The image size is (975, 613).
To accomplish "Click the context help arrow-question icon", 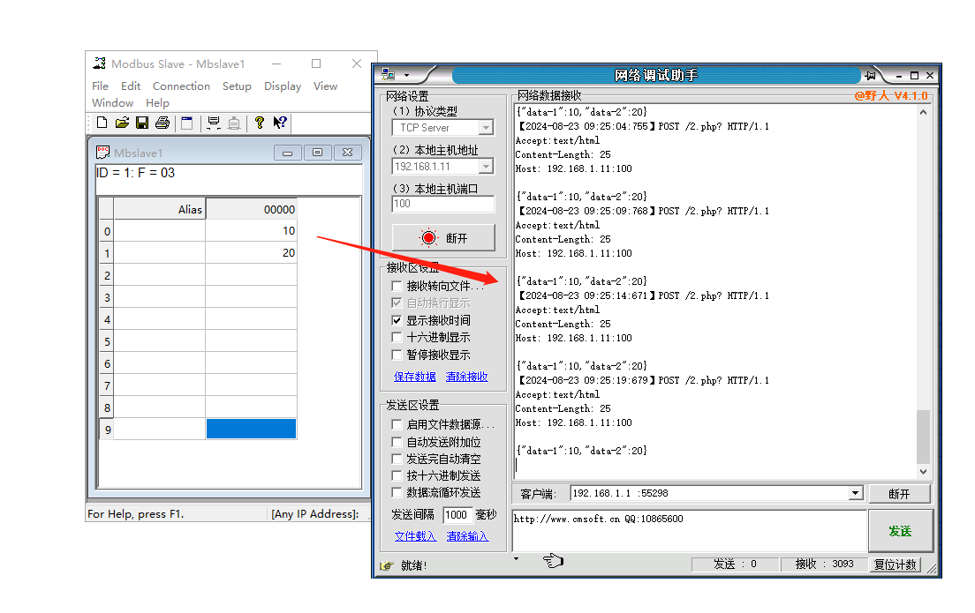I will pyautogui.click(x=280, y=123).
